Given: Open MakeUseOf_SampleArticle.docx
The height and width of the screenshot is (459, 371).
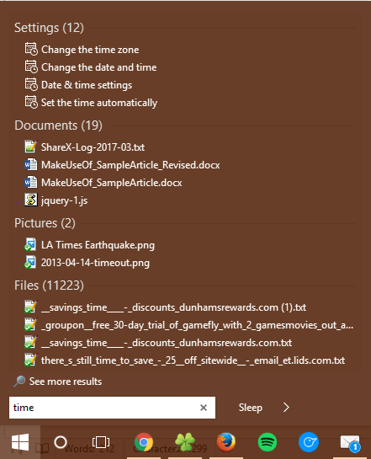Looking at the screenshot, I should pos(111,183).
